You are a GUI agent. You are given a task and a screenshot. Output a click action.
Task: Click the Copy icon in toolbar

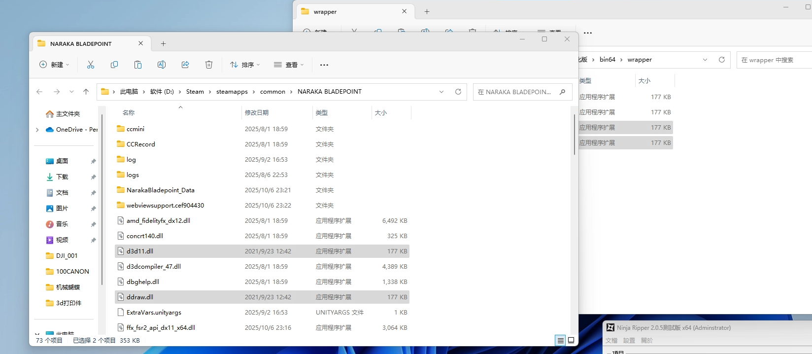point(114,65)
